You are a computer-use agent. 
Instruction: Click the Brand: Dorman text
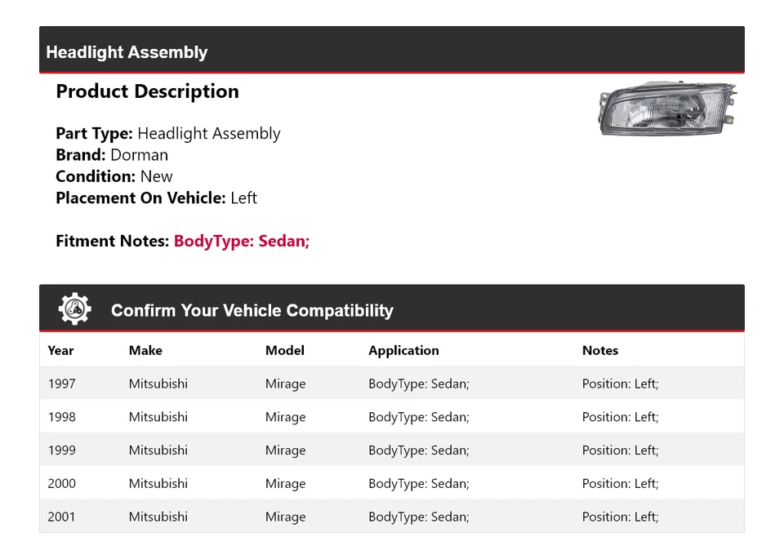tap(112, 155)
